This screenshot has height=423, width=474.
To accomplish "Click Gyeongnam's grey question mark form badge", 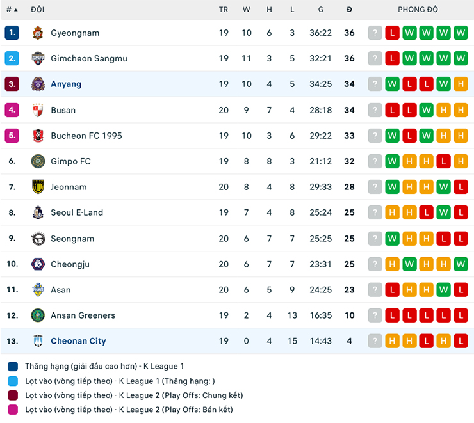I will click(x=375, y=33).
